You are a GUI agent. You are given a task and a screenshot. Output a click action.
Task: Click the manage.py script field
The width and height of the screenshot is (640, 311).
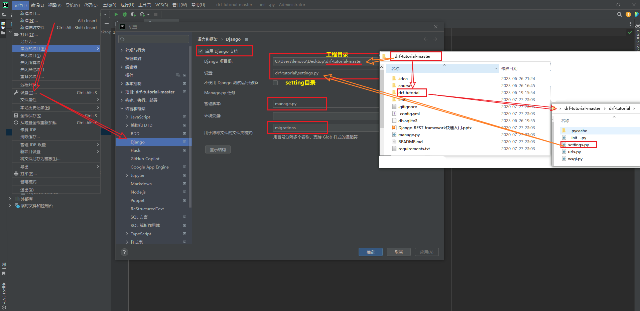[x=326, y=104]
